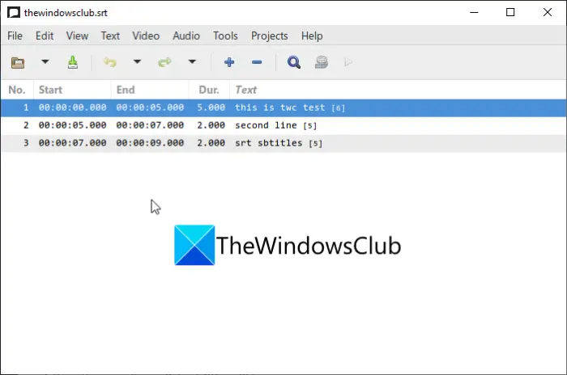Undo the last action with the yellow arrow
This screenshot has width=567, height=375.
coord(109,62)
